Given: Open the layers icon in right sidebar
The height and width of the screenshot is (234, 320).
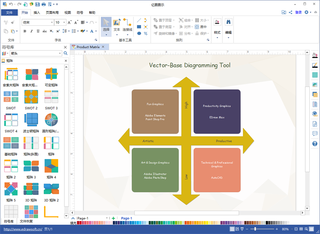Looking at the screenshot, I should [315, 94].
